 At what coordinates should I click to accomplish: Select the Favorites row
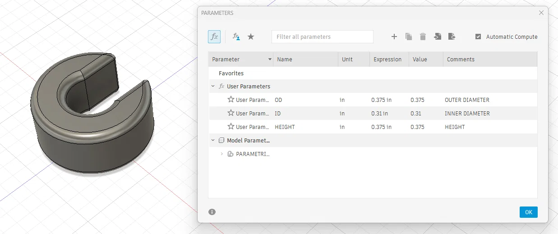[x=373, y=73]
